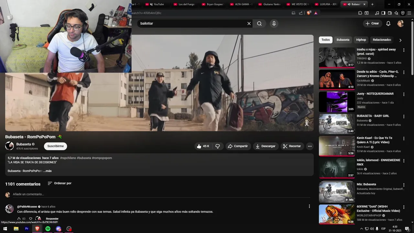This screenshot has width=414, height=233.
Task: Open Windows Start menu
Action: tap(5, 229)
